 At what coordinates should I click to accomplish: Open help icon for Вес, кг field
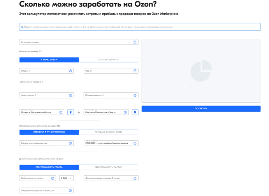(x=135, y=71)
